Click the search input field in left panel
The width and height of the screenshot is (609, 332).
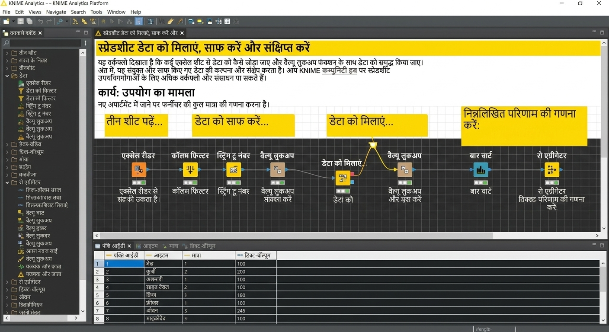[46, 43]
